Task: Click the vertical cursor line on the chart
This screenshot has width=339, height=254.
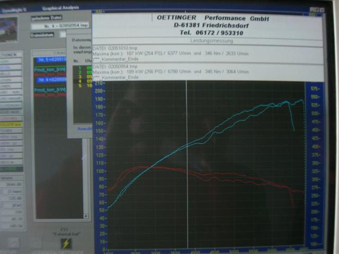Action: click(x=187, y=164)
